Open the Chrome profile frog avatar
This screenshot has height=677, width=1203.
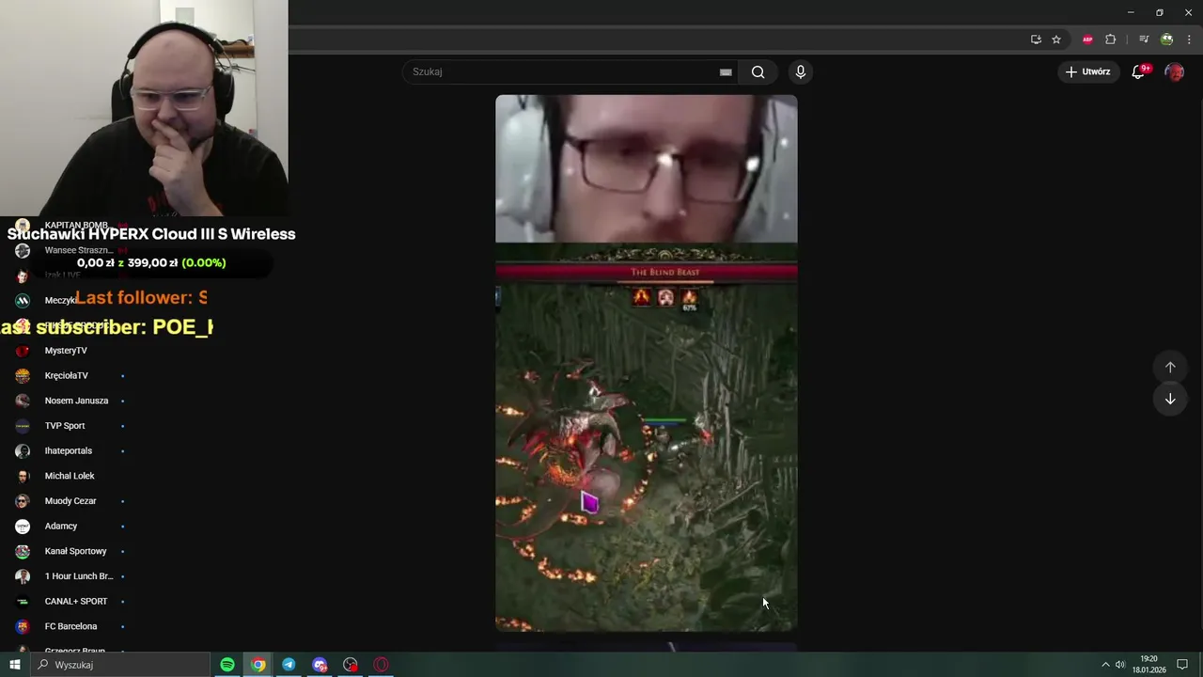point(1166,39)
